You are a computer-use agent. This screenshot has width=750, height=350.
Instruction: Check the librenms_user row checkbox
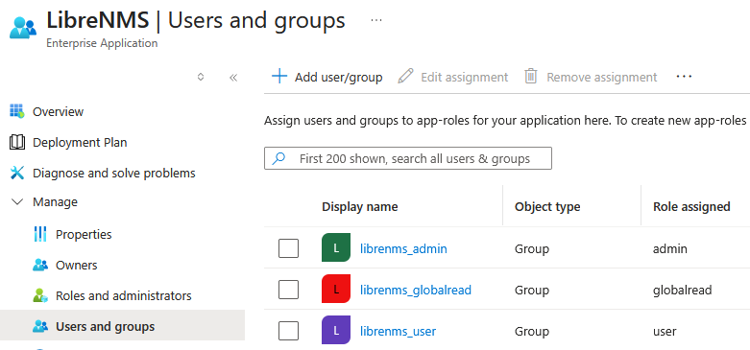(288, 331)
